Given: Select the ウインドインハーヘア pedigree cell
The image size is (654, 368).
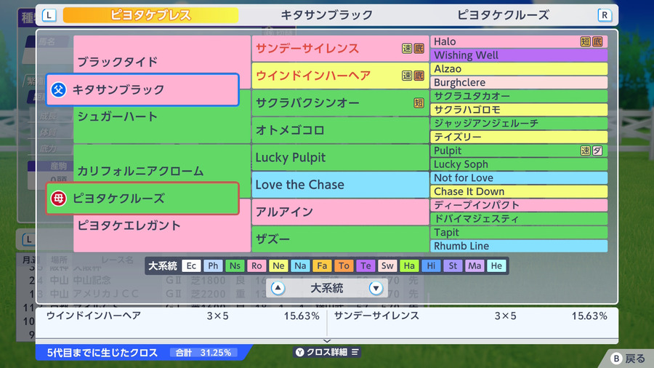Looking at the screenshot, I should (x=340, y=76).
